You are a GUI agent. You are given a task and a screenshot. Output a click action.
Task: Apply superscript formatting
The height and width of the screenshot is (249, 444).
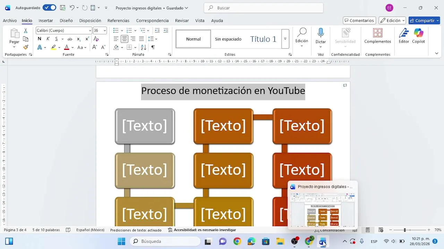87,39
